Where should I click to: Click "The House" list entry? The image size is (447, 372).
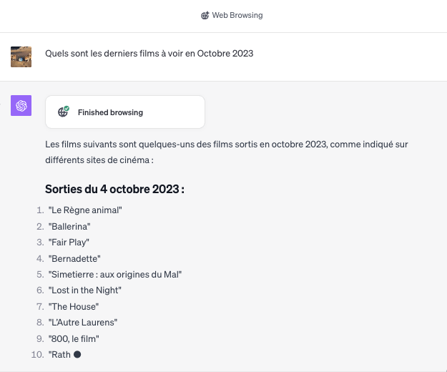pyautogui.click(x=74, y=307)
